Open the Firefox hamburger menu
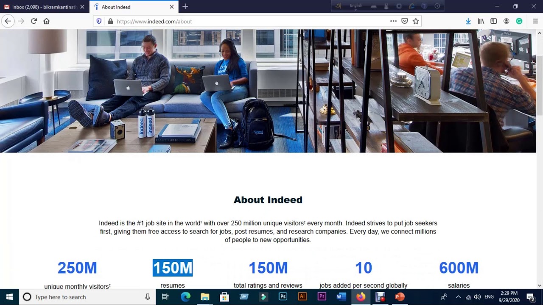Viewport: 543px width, 305px height. pos(535,21)
